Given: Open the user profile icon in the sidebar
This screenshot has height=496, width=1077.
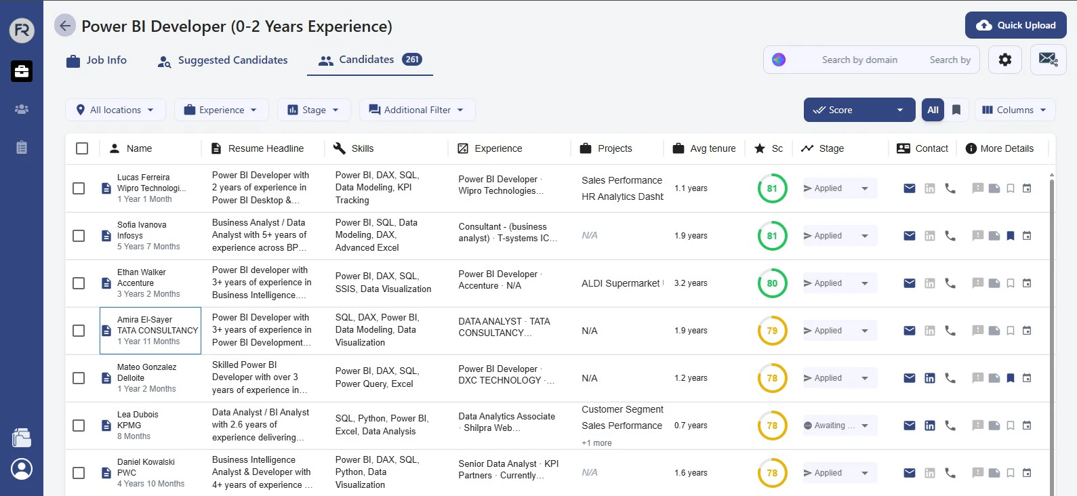Looking at the screenshot, I should [x=22, y=469].
